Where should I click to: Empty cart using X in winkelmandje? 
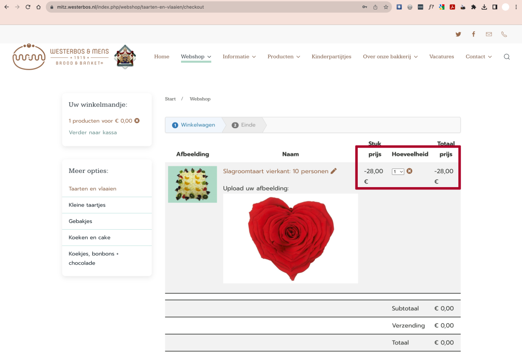coord(137,121)
